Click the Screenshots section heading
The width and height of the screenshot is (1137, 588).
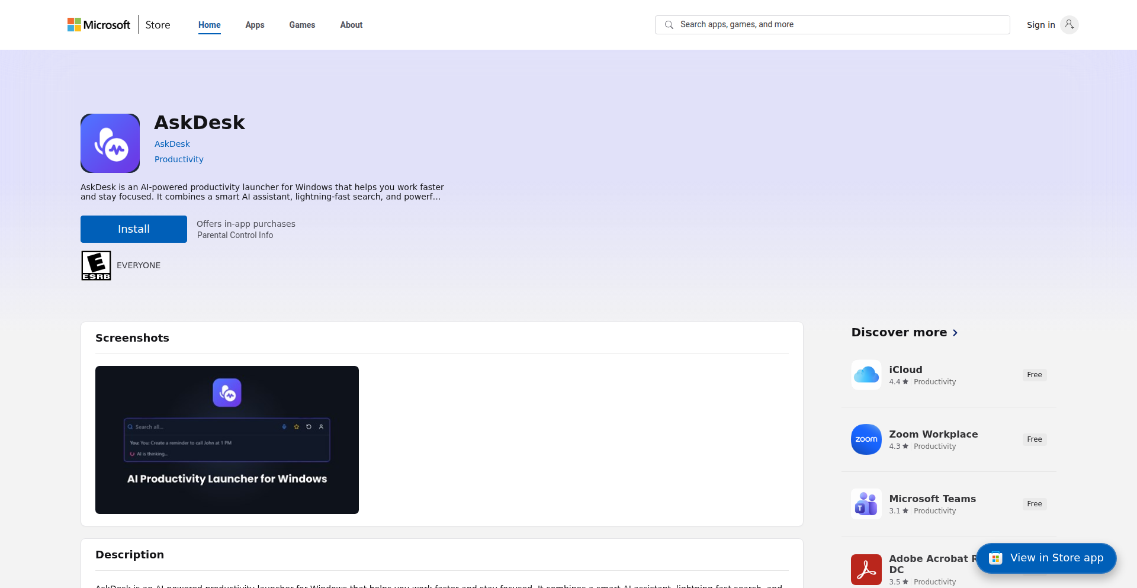132,338
